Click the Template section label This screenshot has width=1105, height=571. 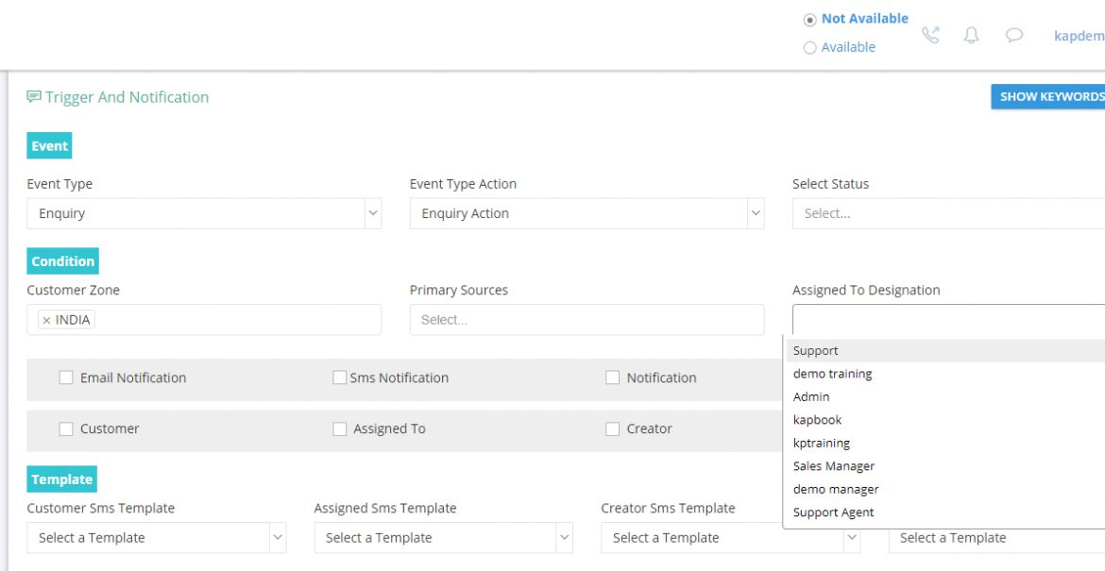click(x=62, y=479)
